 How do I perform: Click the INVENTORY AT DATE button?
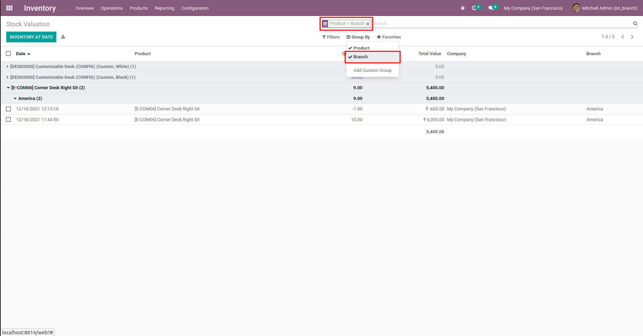tap(31, 37)
